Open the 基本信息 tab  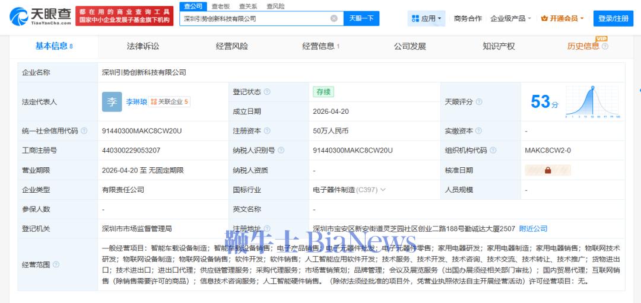[54, 46]
